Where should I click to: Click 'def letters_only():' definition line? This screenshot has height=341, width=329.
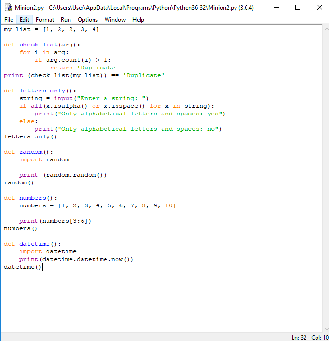(x=40, y=91)
